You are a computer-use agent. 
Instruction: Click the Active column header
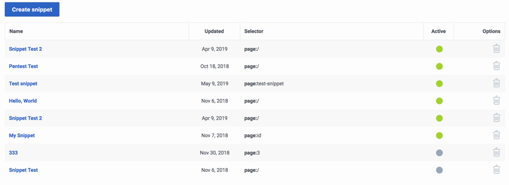[439, 31]
